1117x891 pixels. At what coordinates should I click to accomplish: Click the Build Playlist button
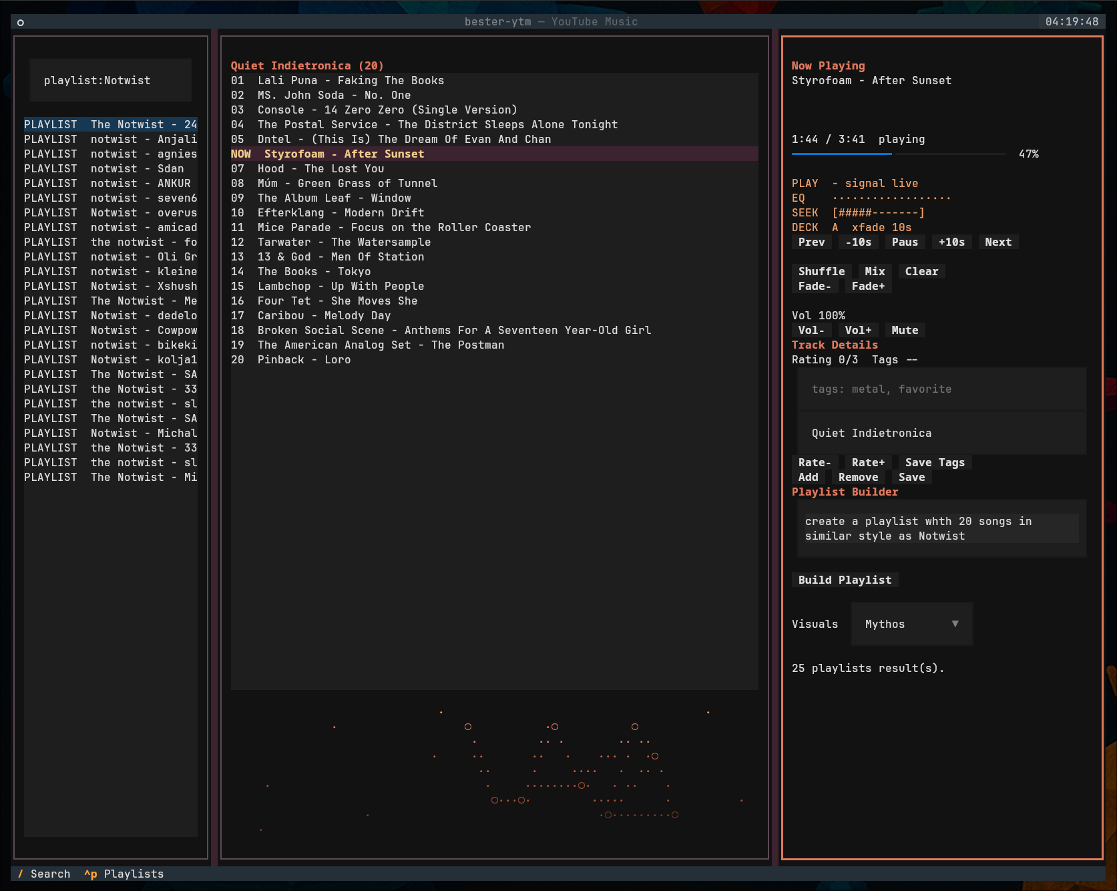pos(845,580)
